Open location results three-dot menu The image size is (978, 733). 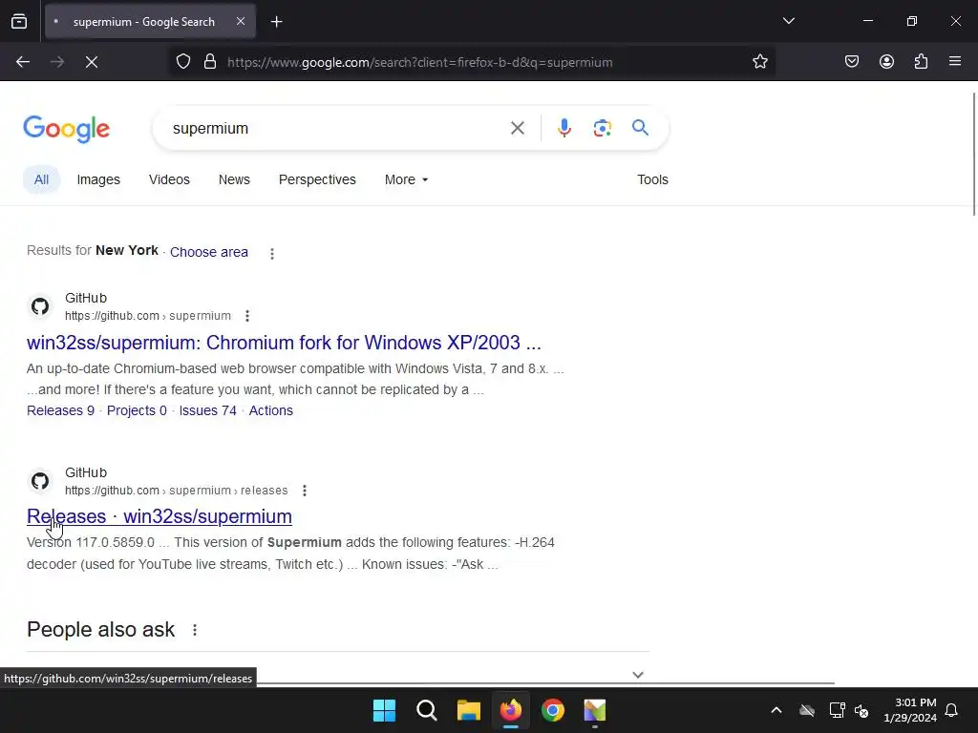(272, 254)
